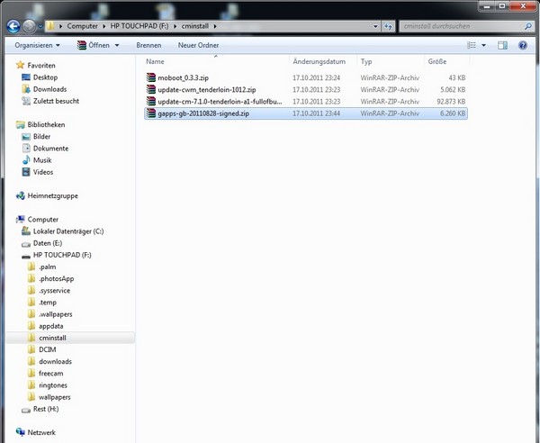The height and width of the screenshot is (443, 540).
Task: Open Downloads under Favoriten
Action: 49,89
